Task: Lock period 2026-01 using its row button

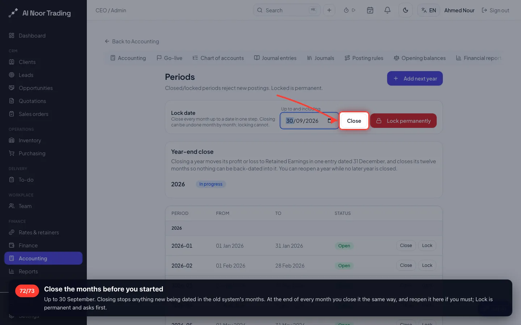Action: (427, 246)
